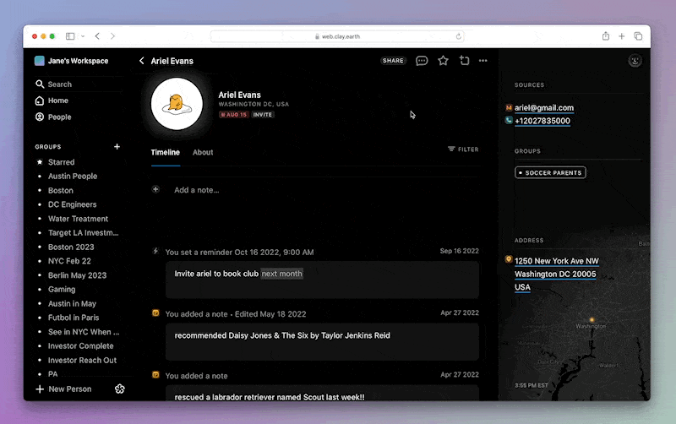Viewport: 676px width, 424px height.
Task: Open Search in the sidebar
Action: coord(59,84)
